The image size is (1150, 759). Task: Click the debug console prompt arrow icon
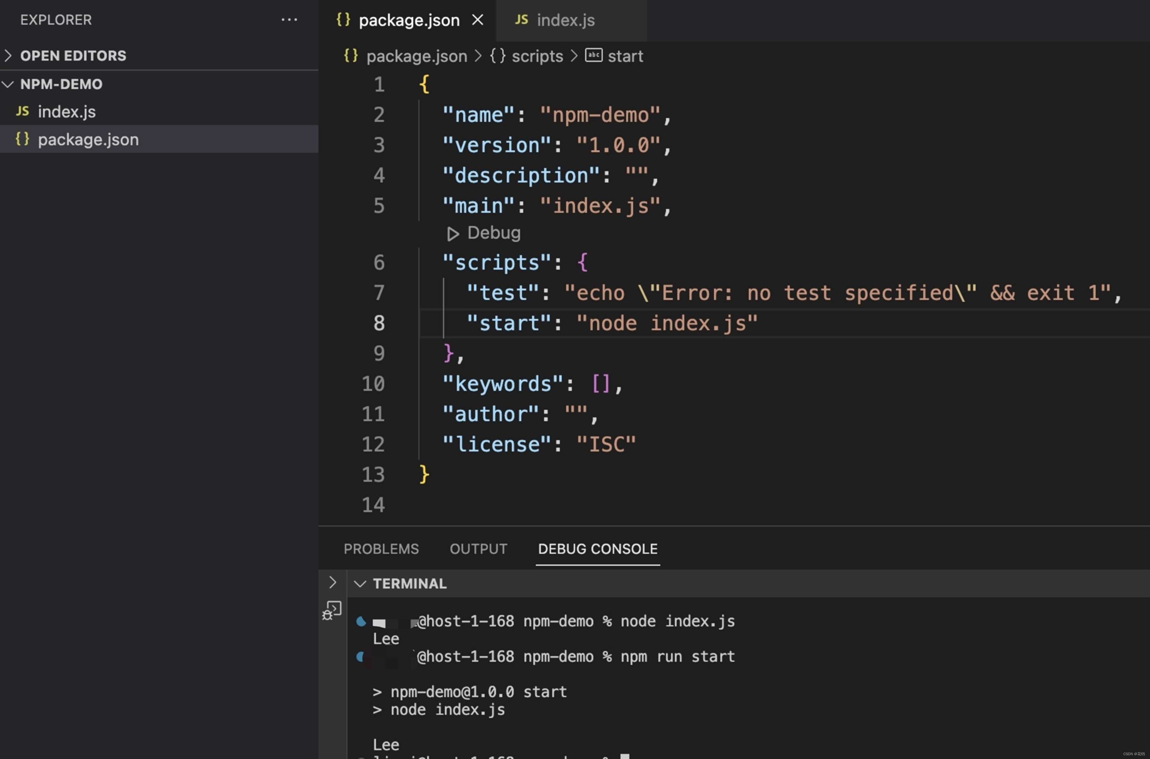pyautogui.click(x=332, y=582)
